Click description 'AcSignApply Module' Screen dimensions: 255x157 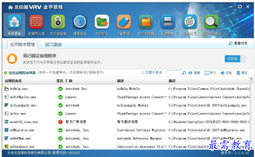132,105
